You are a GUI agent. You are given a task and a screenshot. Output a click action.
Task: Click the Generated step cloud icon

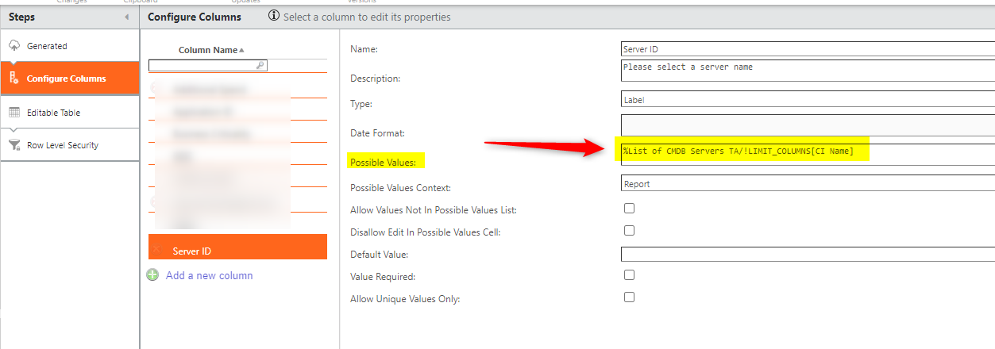14,46
